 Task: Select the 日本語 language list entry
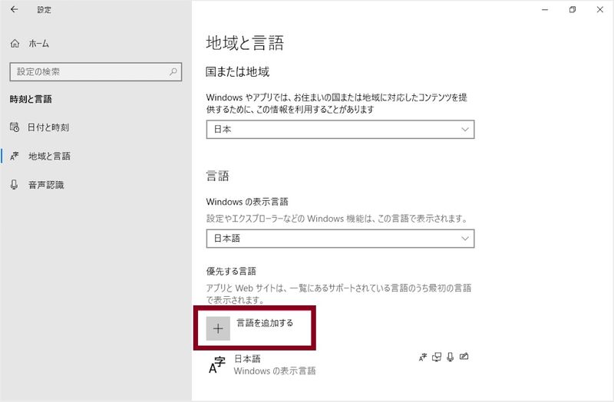(x=274, y=364)
